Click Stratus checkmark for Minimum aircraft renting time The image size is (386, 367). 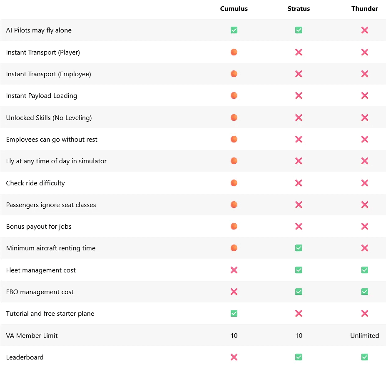pyautogui.click(x=299, y=248)
